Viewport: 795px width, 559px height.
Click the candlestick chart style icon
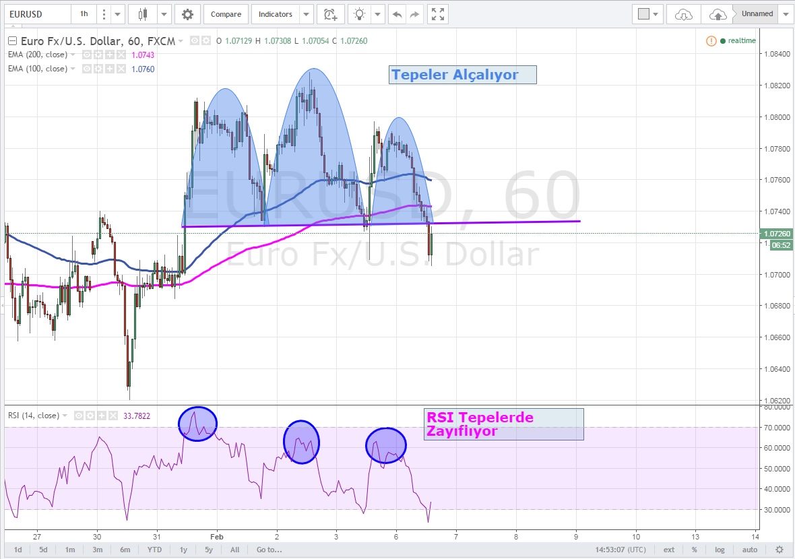click(x=142, y=14)
